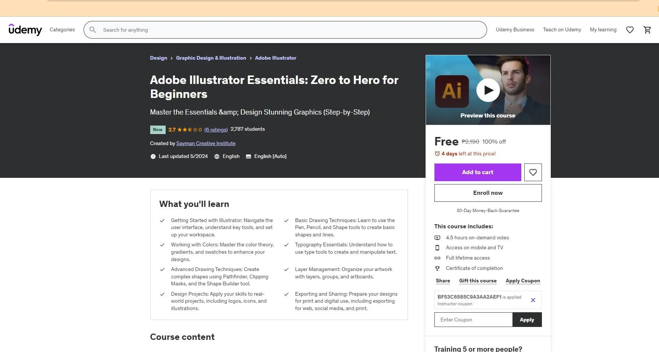This screenshot has width=659, height=352.
Task: Click Apply Coupon link
Action: click(x=523, y=281)
